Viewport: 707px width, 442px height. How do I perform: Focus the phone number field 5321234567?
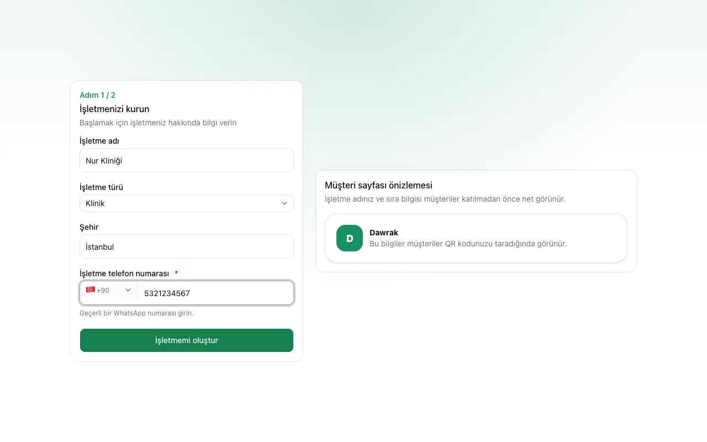215,293
